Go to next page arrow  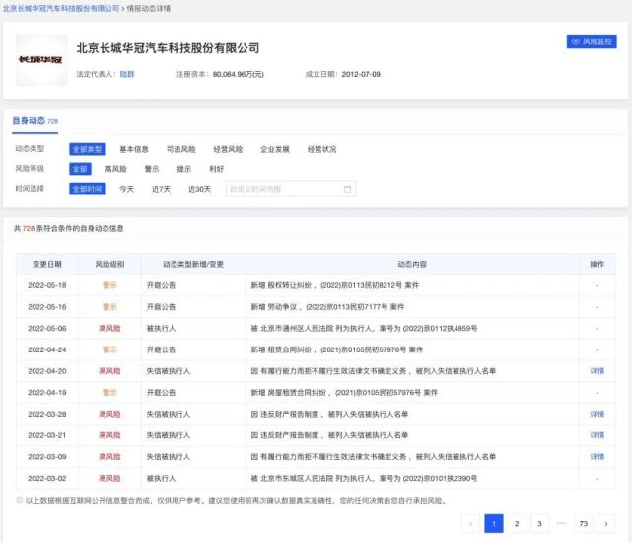point(606,524)
